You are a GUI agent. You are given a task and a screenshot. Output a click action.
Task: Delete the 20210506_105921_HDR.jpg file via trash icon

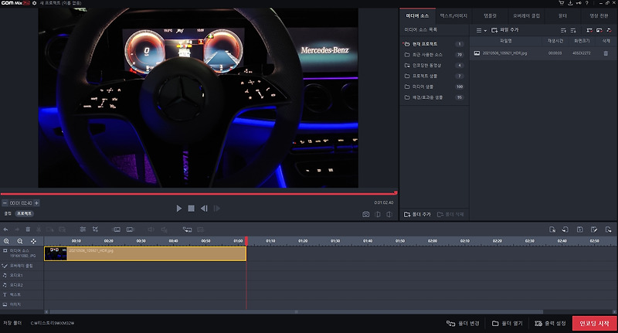[606, 53]
